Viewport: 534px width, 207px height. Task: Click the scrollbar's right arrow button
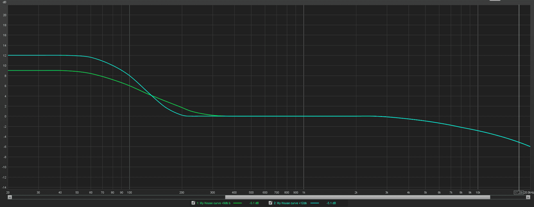click(x=528, y=197)
